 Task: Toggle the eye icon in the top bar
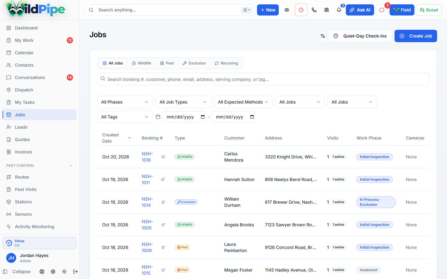[x=287, y=10]
